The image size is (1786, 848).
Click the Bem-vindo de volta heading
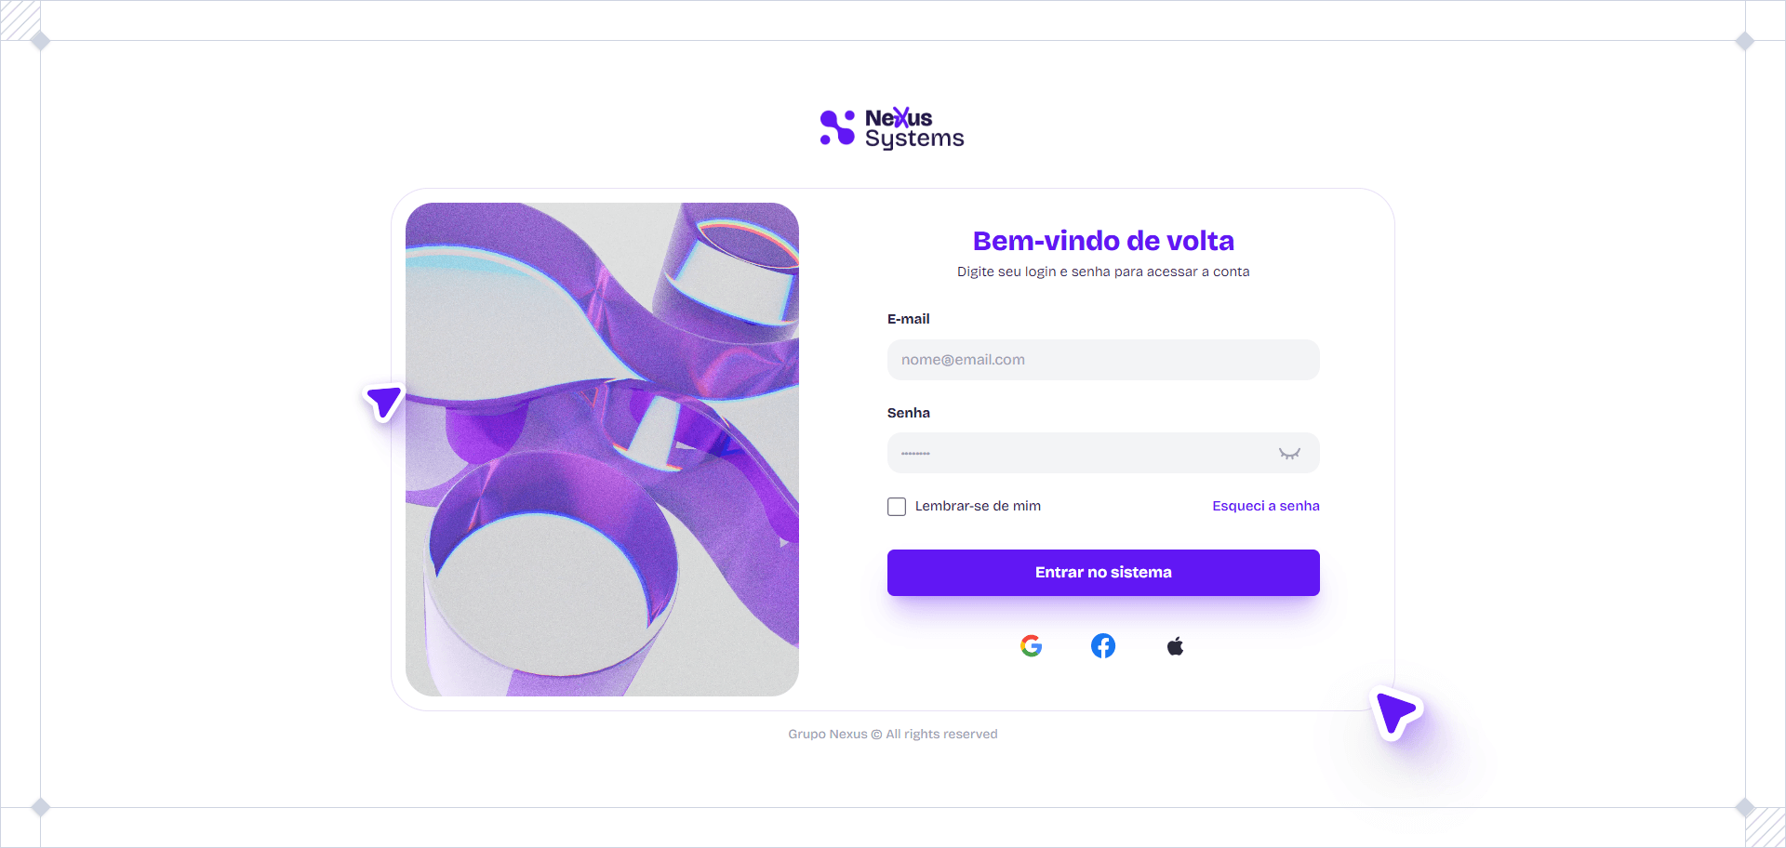(x=1103, y=241)
